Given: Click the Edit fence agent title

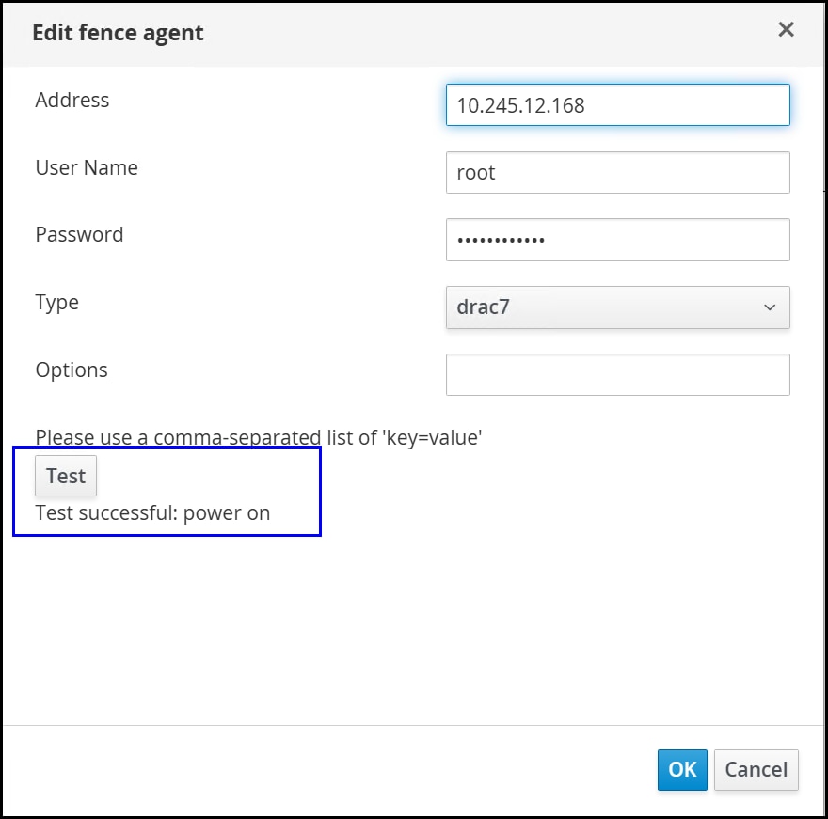Looking at the screenshot, I should (118, 33).
